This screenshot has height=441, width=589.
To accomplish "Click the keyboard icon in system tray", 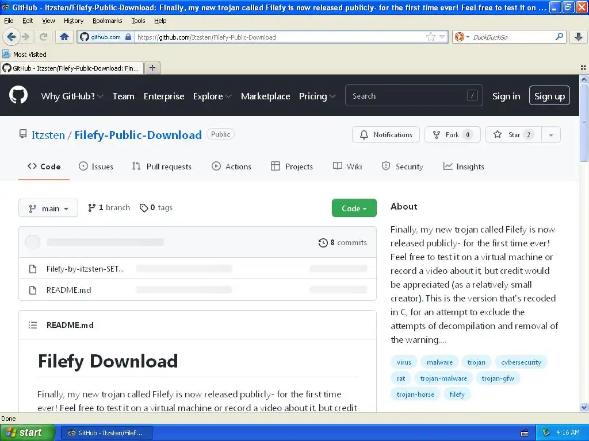I will click(x=525, y=433).
